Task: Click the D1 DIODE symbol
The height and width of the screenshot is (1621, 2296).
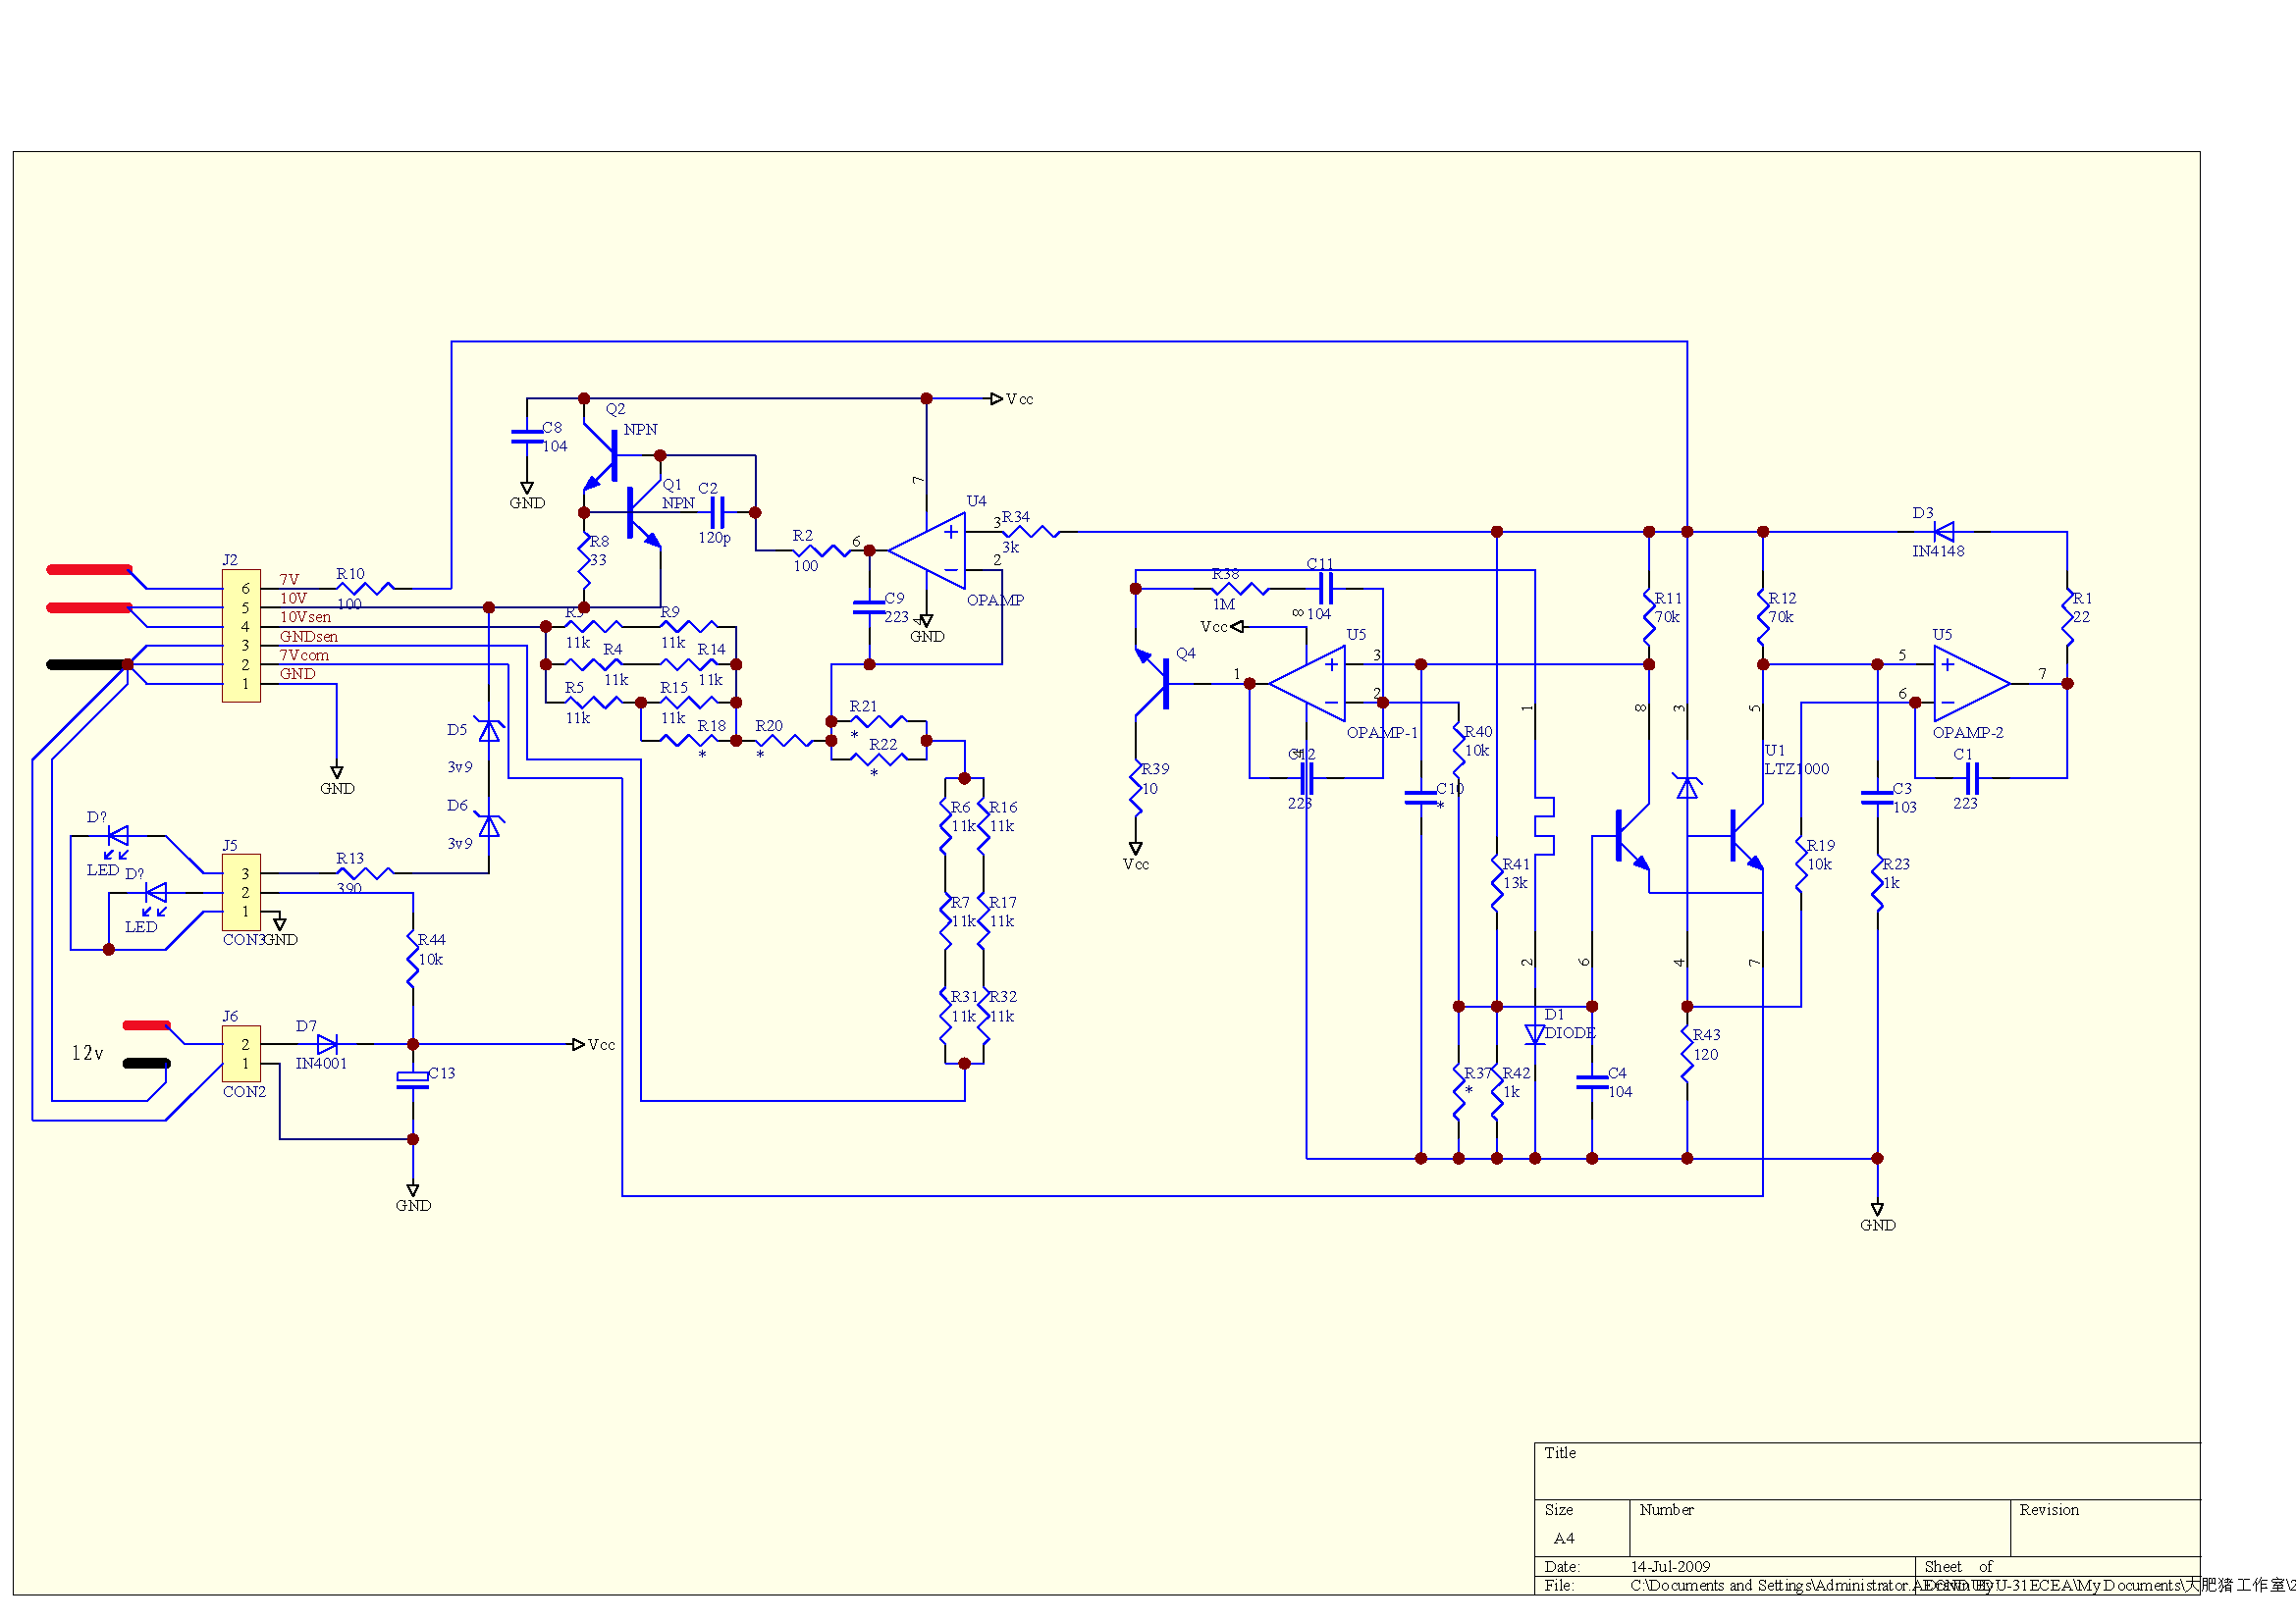Action: click(1535, 1034)
